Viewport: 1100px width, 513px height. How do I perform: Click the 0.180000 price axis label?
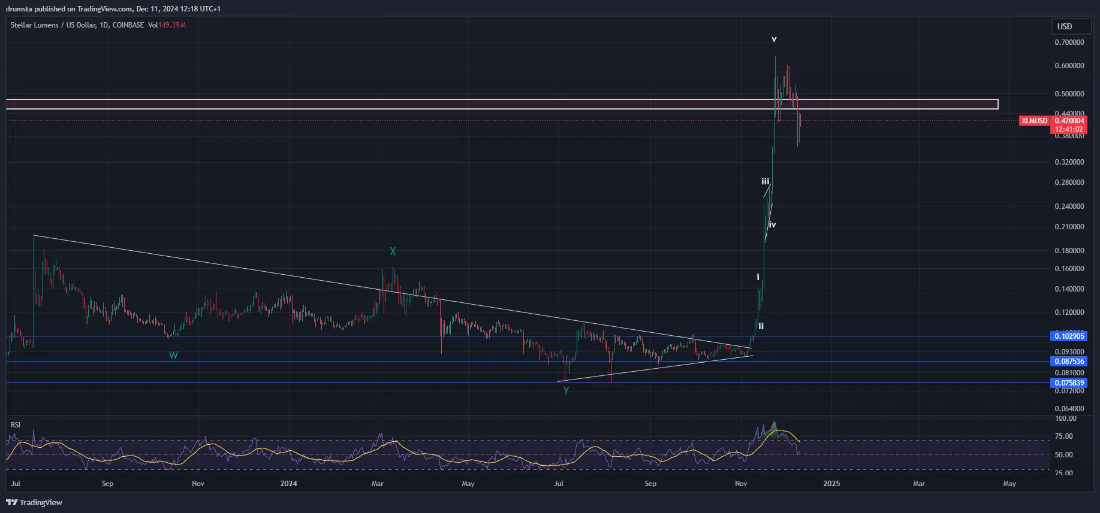click(1069, 251)
